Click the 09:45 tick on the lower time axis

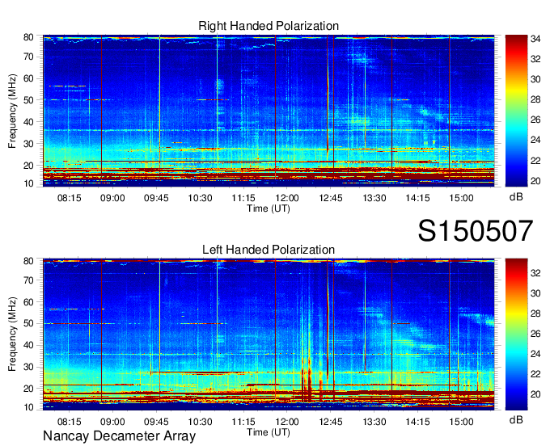pyautogui.click(x=156, y=422)
